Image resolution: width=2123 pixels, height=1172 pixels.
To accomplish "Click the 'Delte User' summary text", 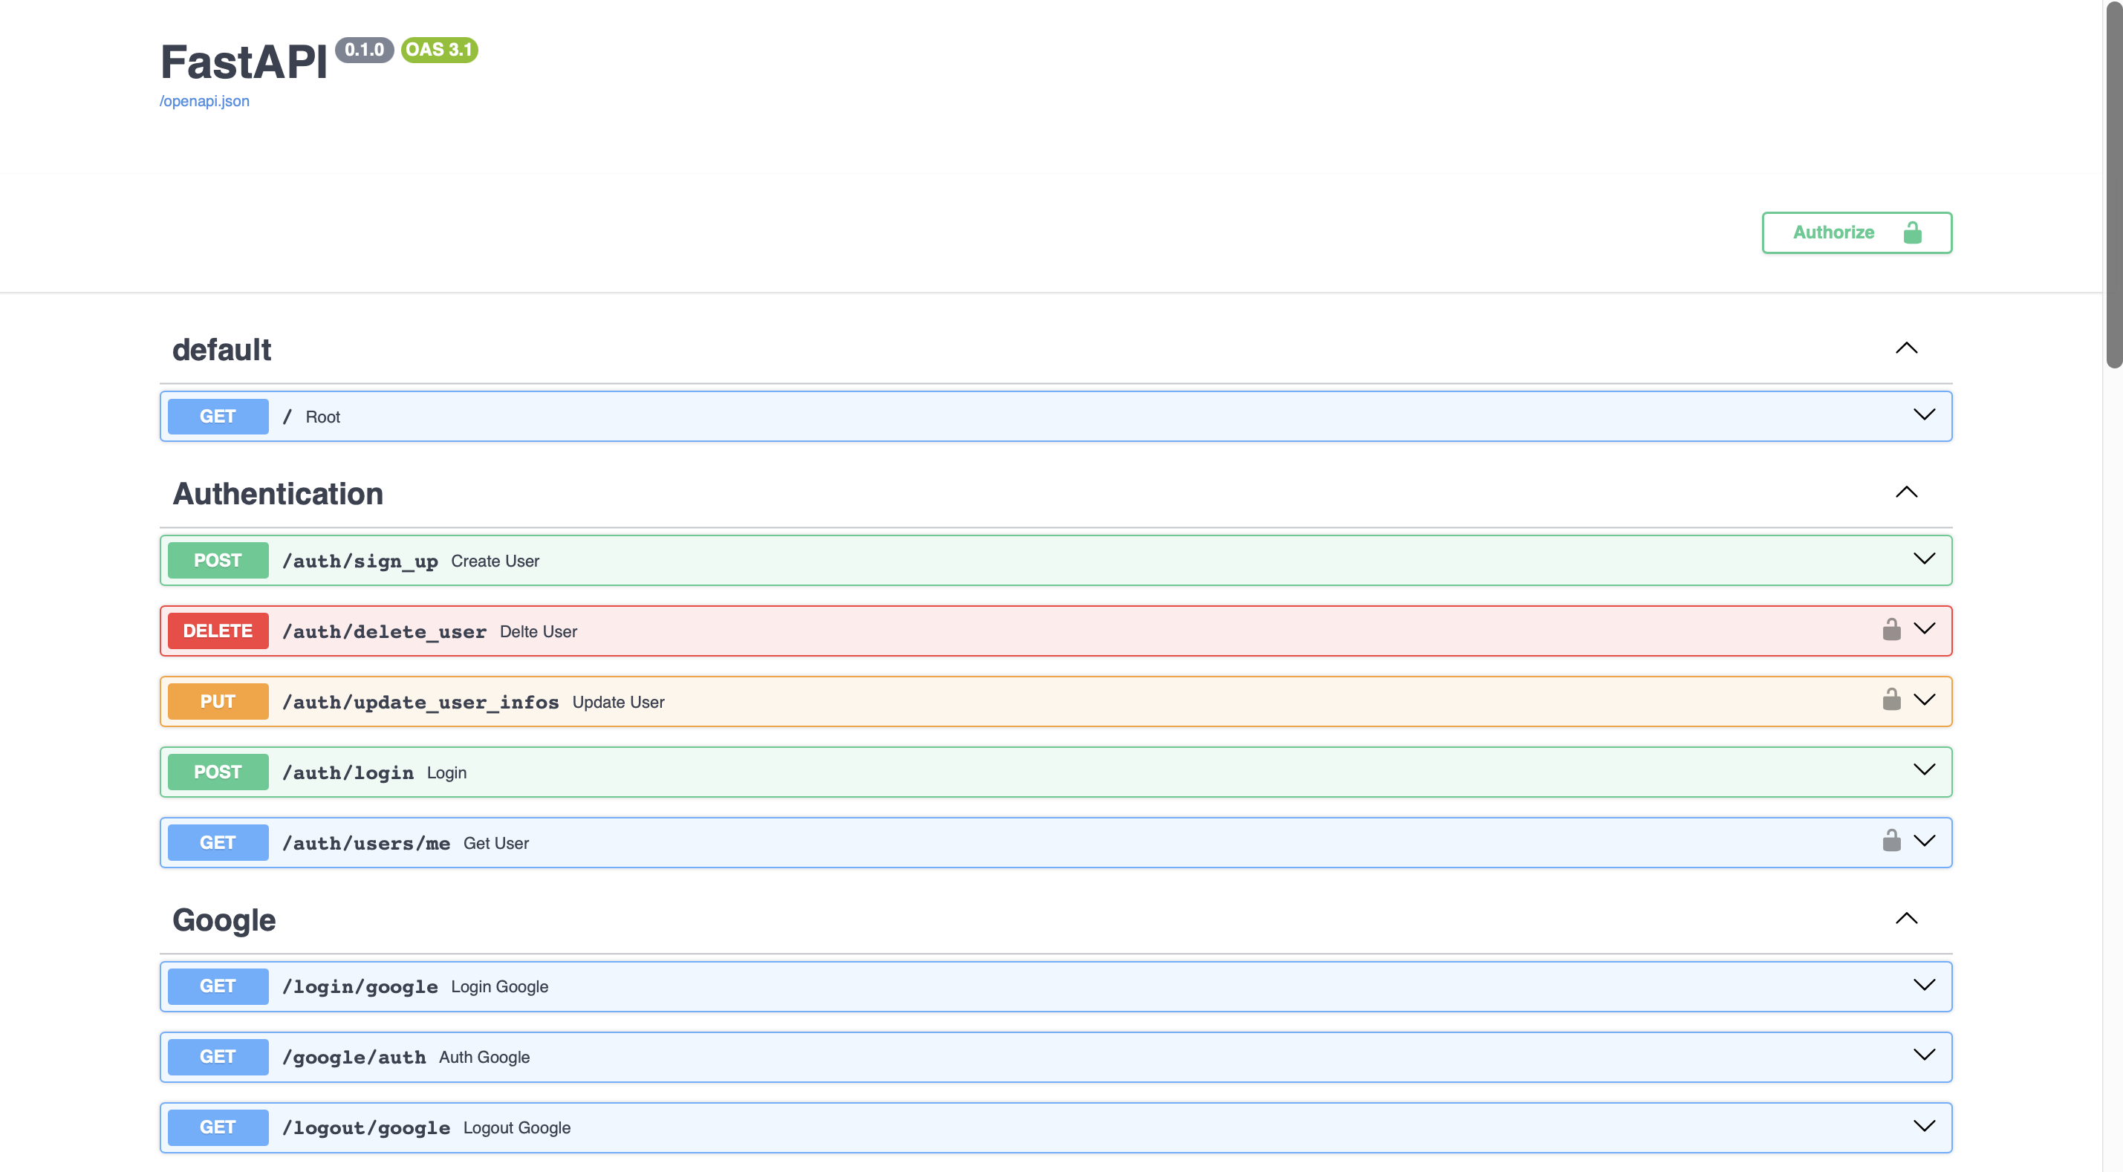I will (538, 631).
